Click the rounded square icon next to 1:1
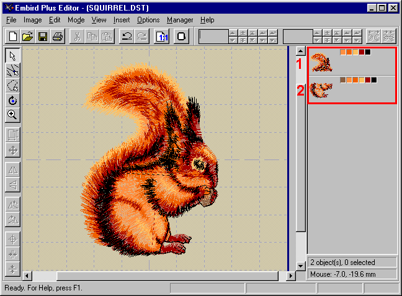Viewport: 402px width, 296px height. [181, 37]
